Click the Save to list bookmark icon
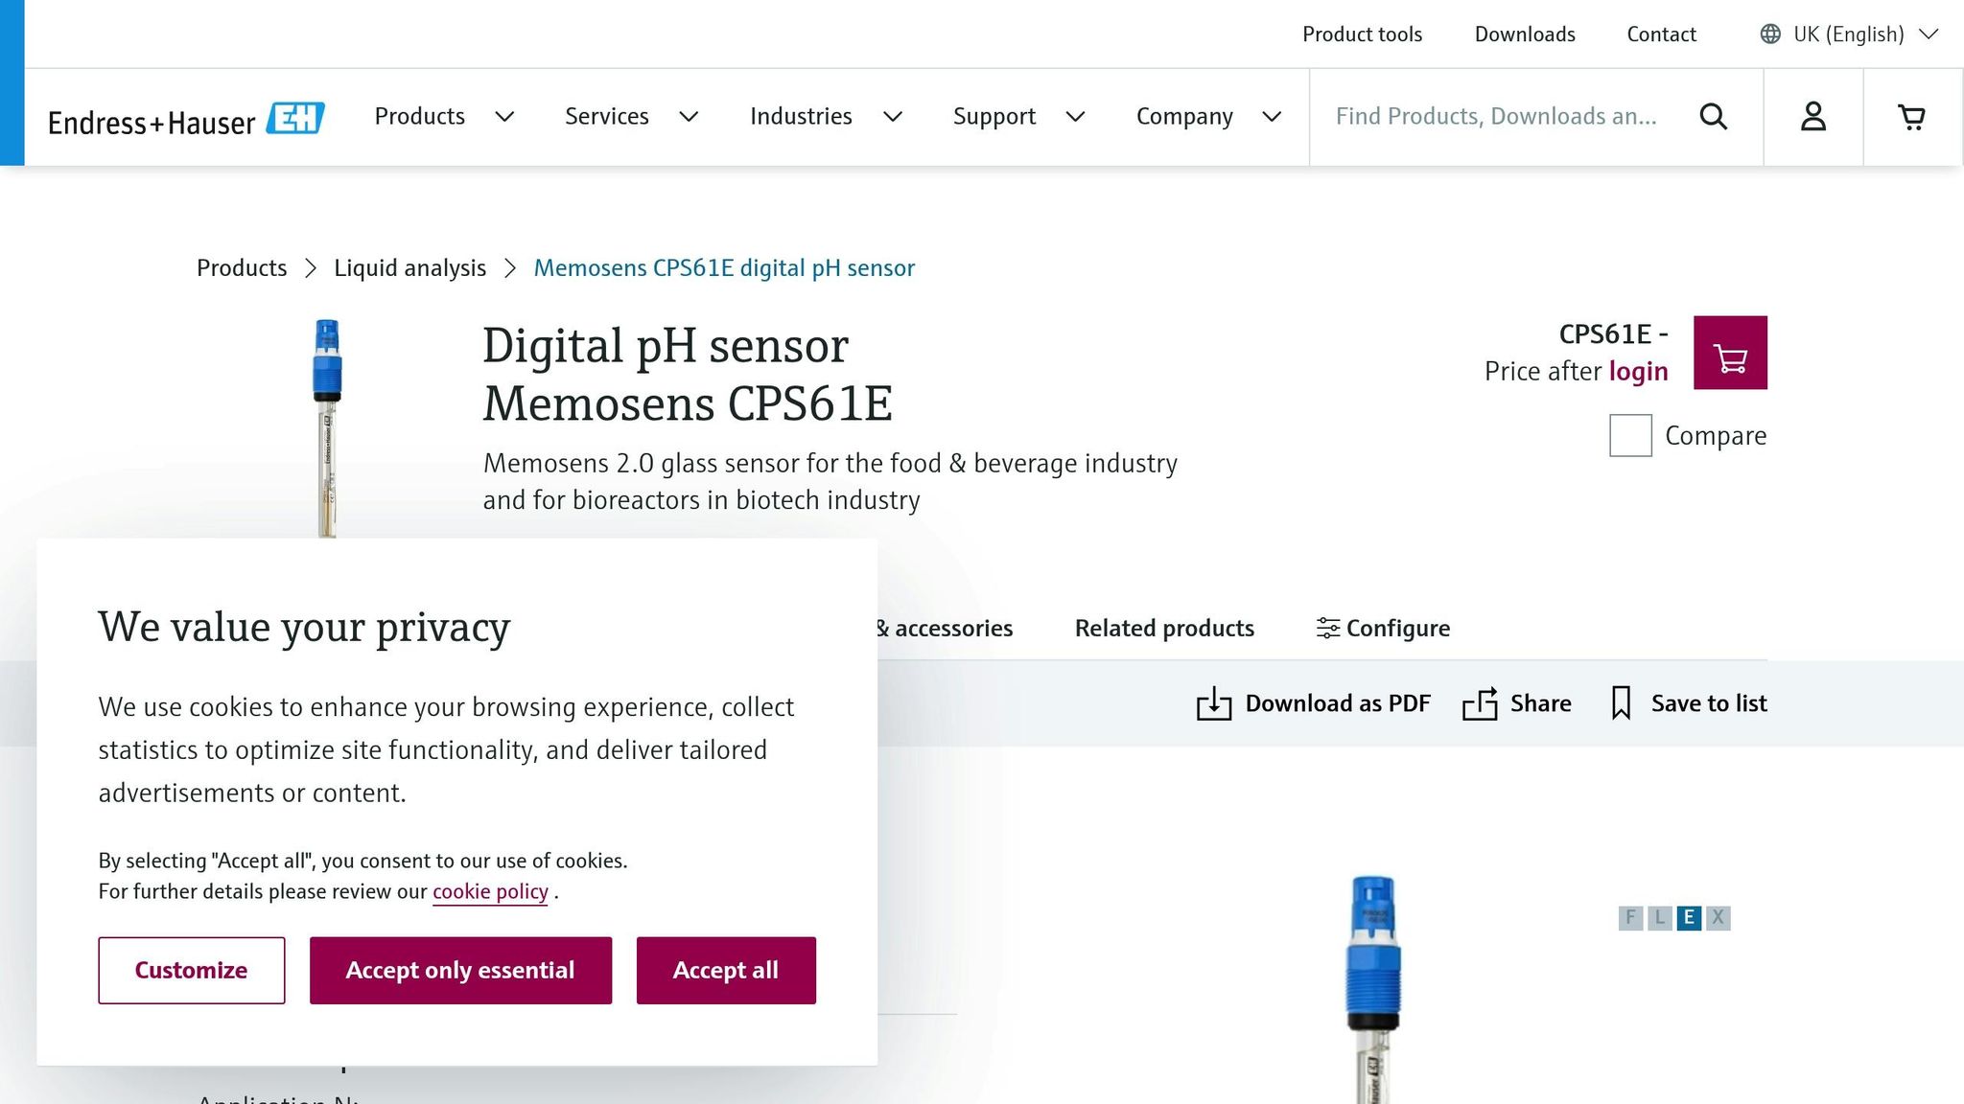 (x=1621, y=702)
